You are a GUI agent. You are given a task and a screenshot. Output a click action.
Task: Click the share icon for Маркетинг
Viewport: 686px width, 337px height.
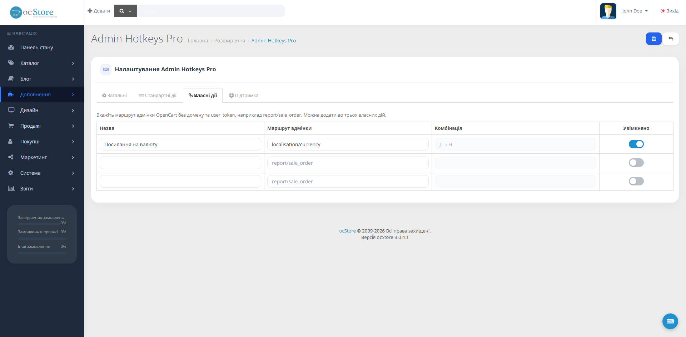[x=11, y=157]
